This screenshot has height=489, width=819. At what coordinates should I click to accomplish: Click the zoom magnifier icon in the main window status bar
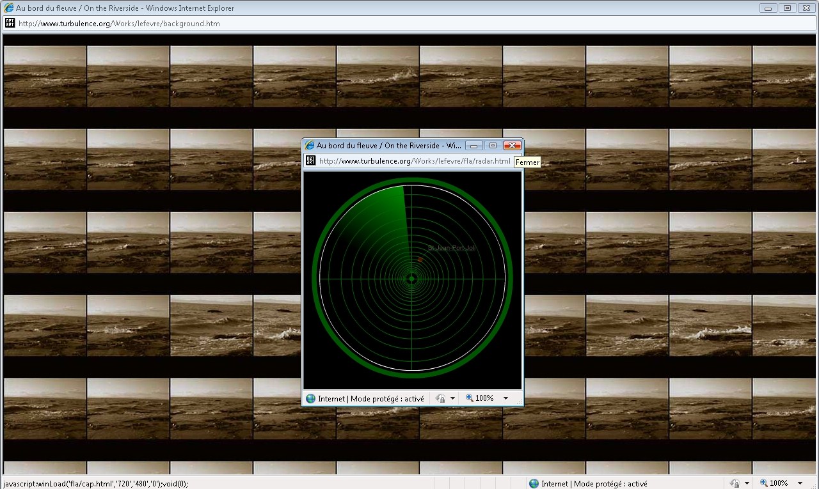coord(764,483)
